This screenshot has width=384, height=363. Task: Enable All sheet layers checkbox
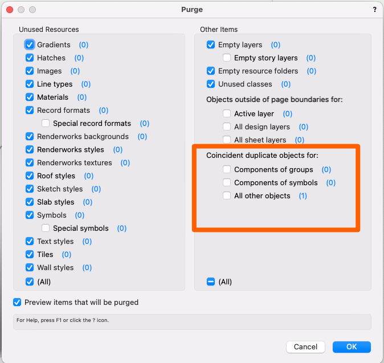tap(227, 140)
